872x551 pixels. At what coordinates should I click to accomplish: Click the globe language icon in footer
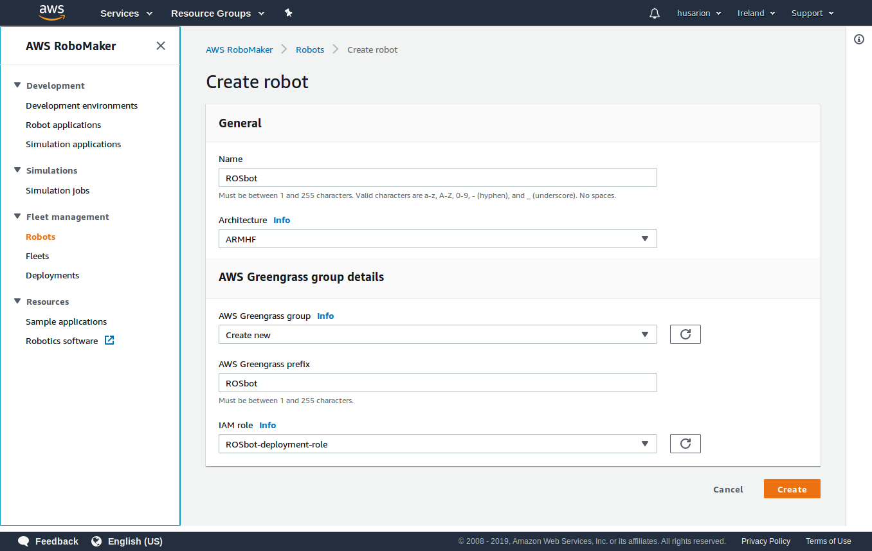pyautogui.click(x=96, y=541)
